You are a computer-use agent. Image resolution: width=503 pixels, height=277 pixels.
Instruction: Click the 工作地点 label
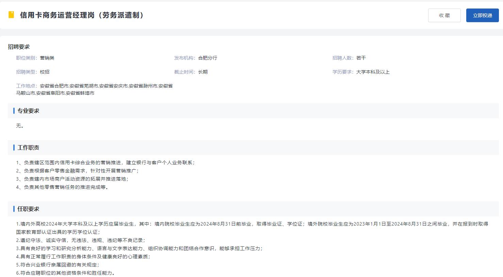point(27,86)
